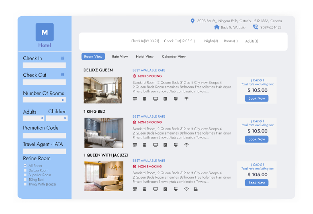313x214 pixels.
Task: Open the Children dropdown
Action: pos(57,118)
